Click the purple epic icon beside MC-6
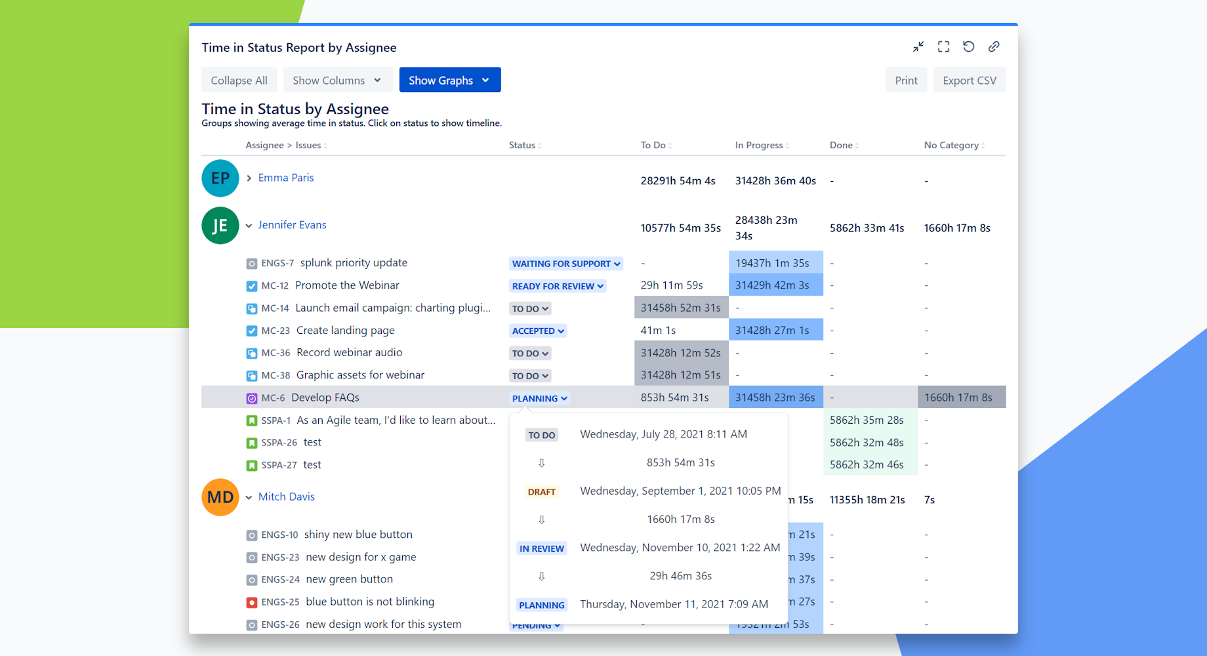The image size is (1207, 656). (252, 398)
